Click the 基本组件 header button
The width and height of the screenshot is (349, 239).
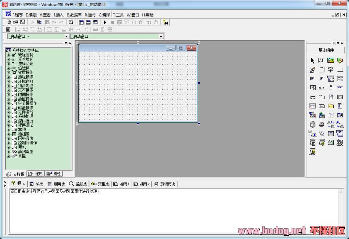(326, 50)
